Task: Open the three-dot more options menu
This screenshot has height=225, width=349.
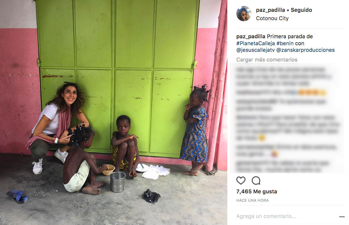Action: (x=342, y=217)
